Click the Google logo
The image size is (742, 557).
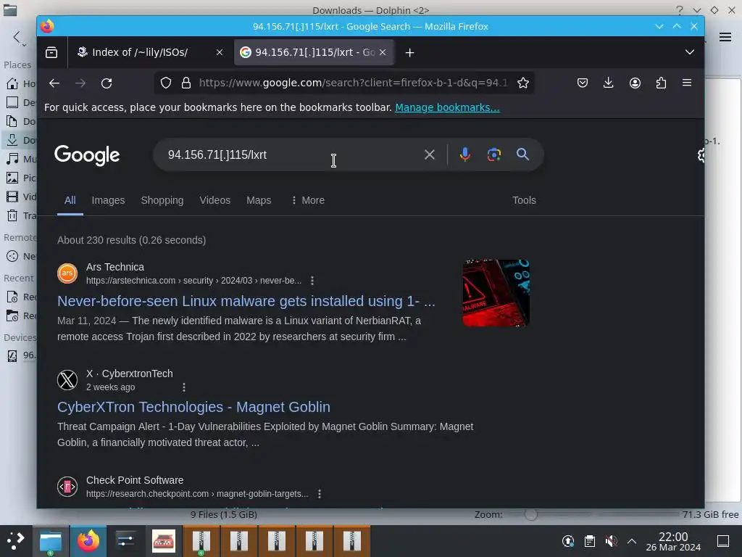pyautogui.click(x=87, y=155)
